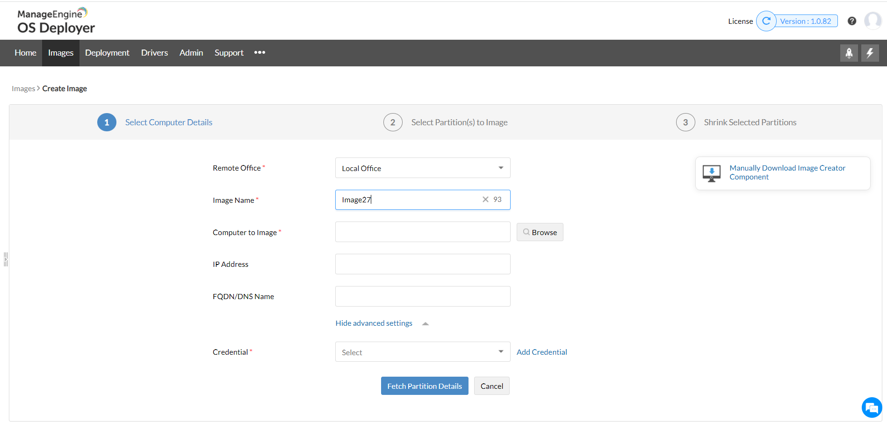This screenshot has height=422, width=887.
Task: Open the more options ellipsis menu
Action: pos(260,53)
